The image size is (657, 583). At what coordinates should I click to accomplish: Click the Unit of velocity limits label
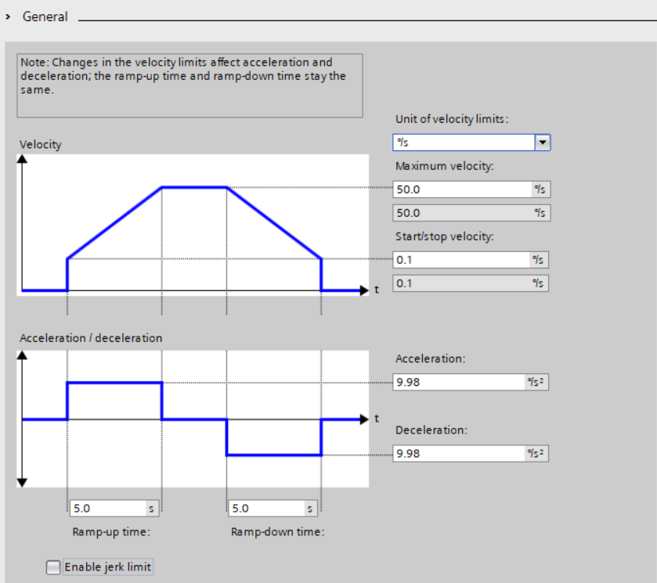pyautogui.click(x=452, y=120)
